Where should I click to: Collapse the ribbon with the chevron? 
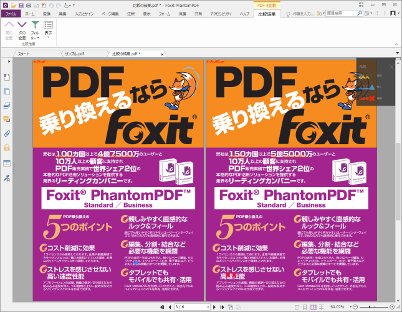tap(396, 45)
